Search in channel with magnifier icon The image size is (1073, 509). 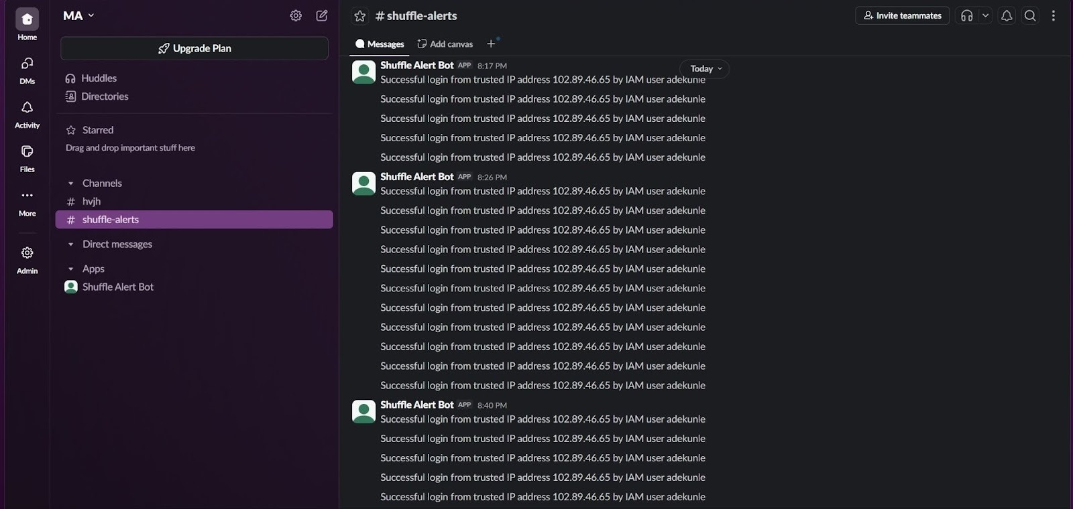[x=1030, y=15]
